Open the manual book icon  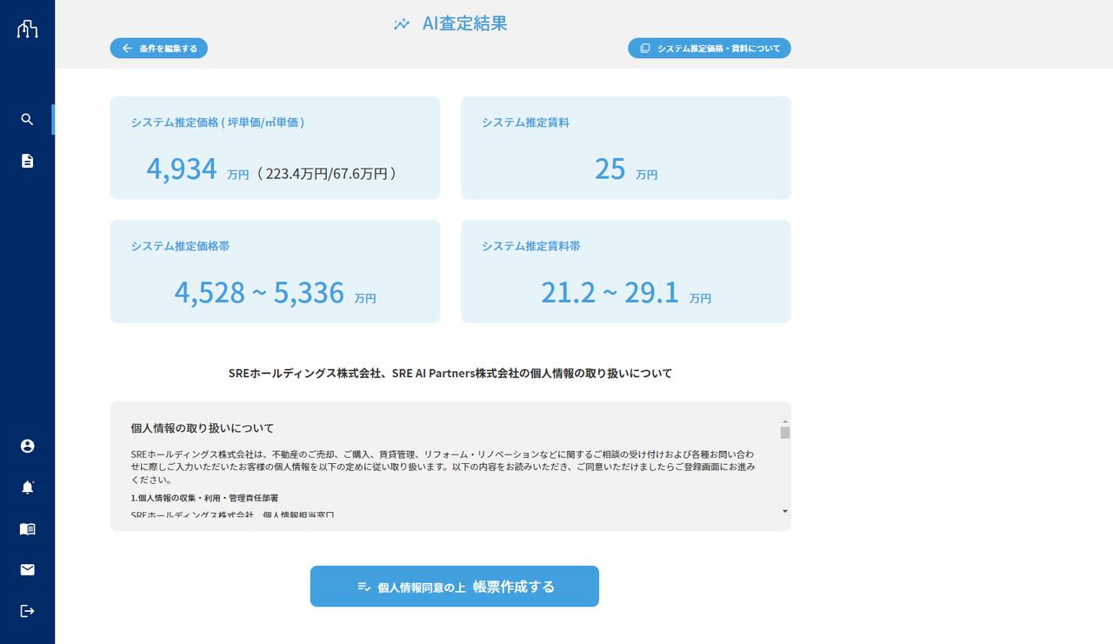(x=27, y=528)
